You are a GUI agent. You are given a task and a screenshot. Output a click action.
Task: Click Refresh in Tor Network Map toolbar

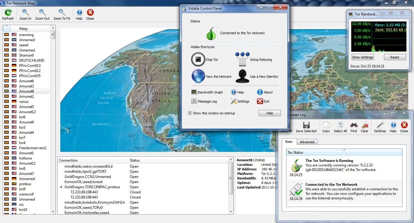(x=8, y=15)
